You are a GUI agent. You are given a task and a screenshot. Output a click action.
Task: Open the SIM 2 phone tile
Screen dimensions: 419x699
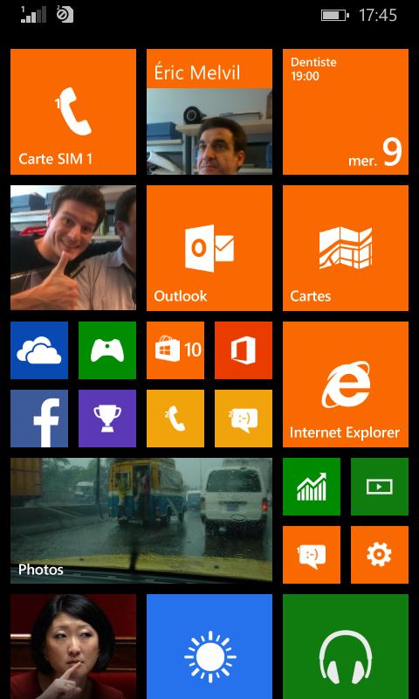click(175, 419)
